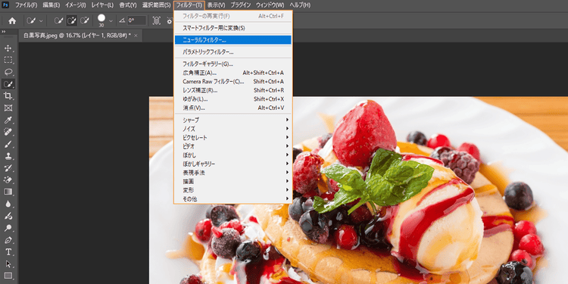Open the Quick Selection tool preset picker
568x284 pixels.
coord(35,21)
